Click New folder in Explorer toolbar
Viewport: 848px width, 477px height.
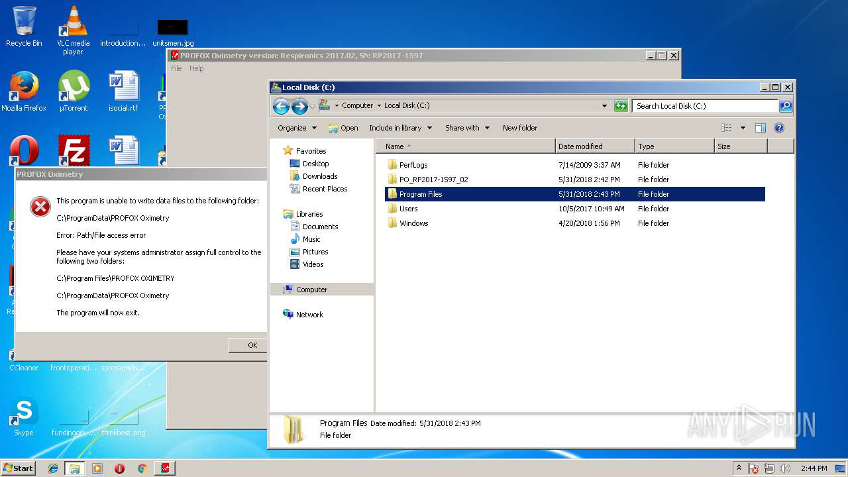(520, 128)
